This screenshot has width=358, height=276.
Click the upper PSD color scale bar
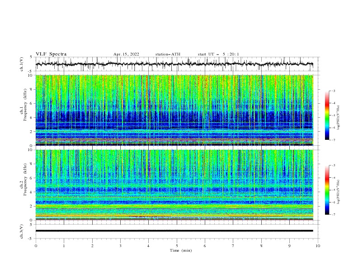coord(327,115)
